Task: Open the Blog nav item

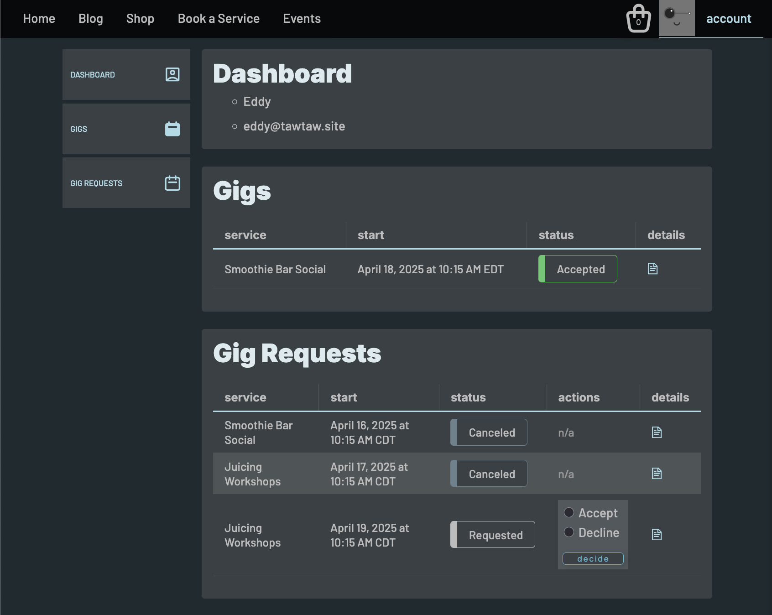Action: coord(91,19)
